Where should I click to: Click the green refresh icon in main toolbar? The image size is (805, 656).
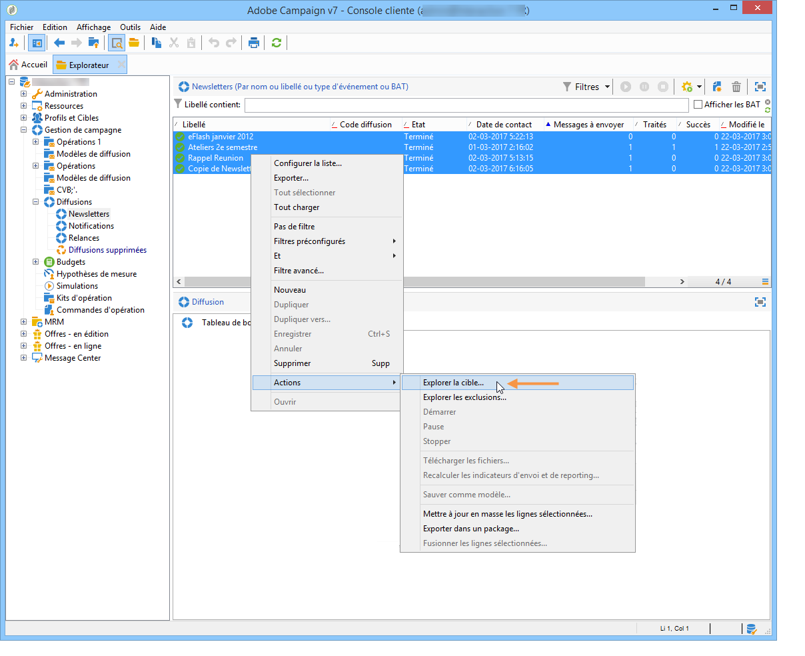click(x=276, y=43)
